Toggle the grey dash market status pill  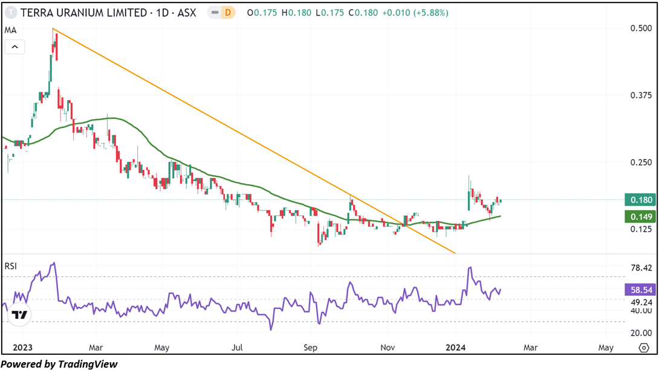(215, 13)
